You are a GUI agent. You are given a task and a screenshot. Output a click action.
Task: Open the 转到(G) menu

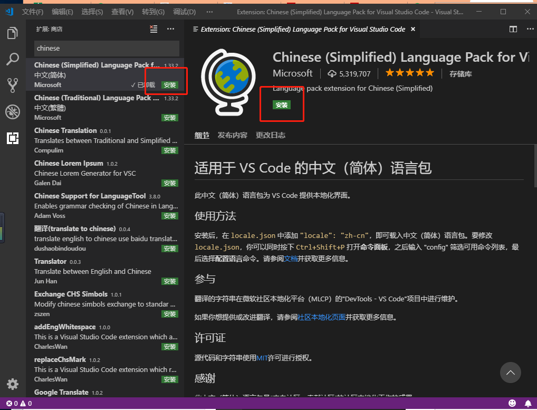(153, 12)
